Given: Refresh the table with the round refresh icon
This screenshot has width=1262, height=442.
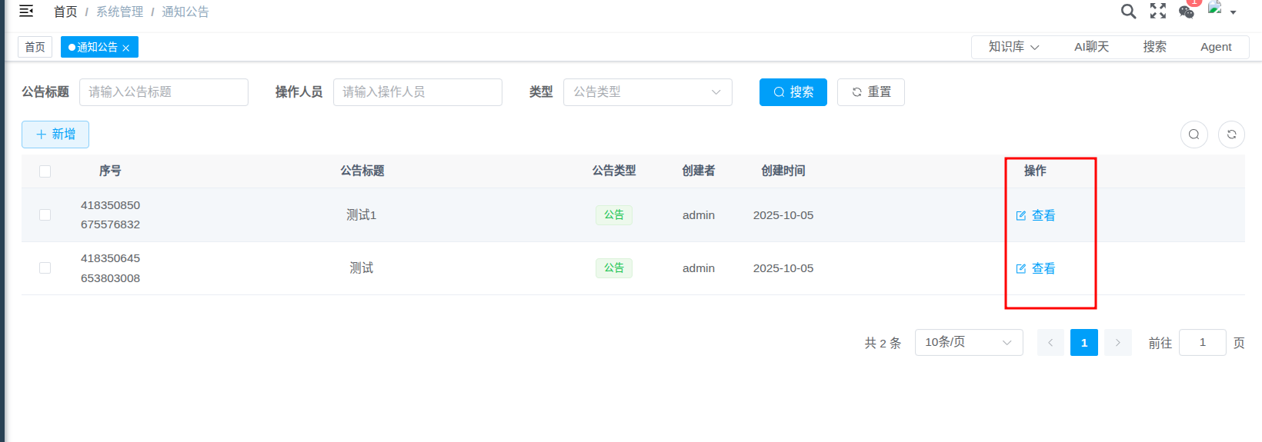Looking at the screenshot, I should pos(1231,135).
